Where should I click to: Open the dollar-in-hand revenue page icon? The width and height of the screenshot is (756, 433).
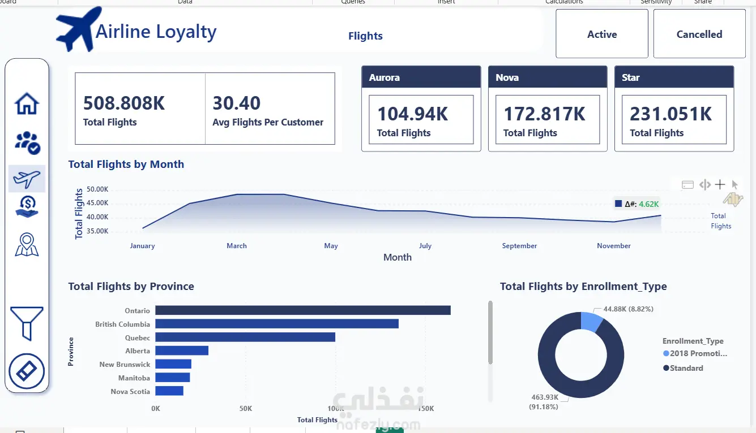(27, 207)
